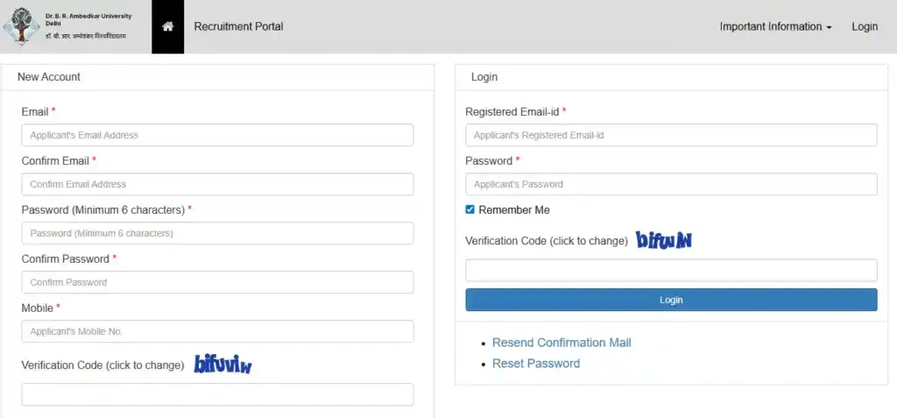Select the Login verification code input box
Image resolution: width=897 pixels, height=418 pixels.
coord(671,270)
